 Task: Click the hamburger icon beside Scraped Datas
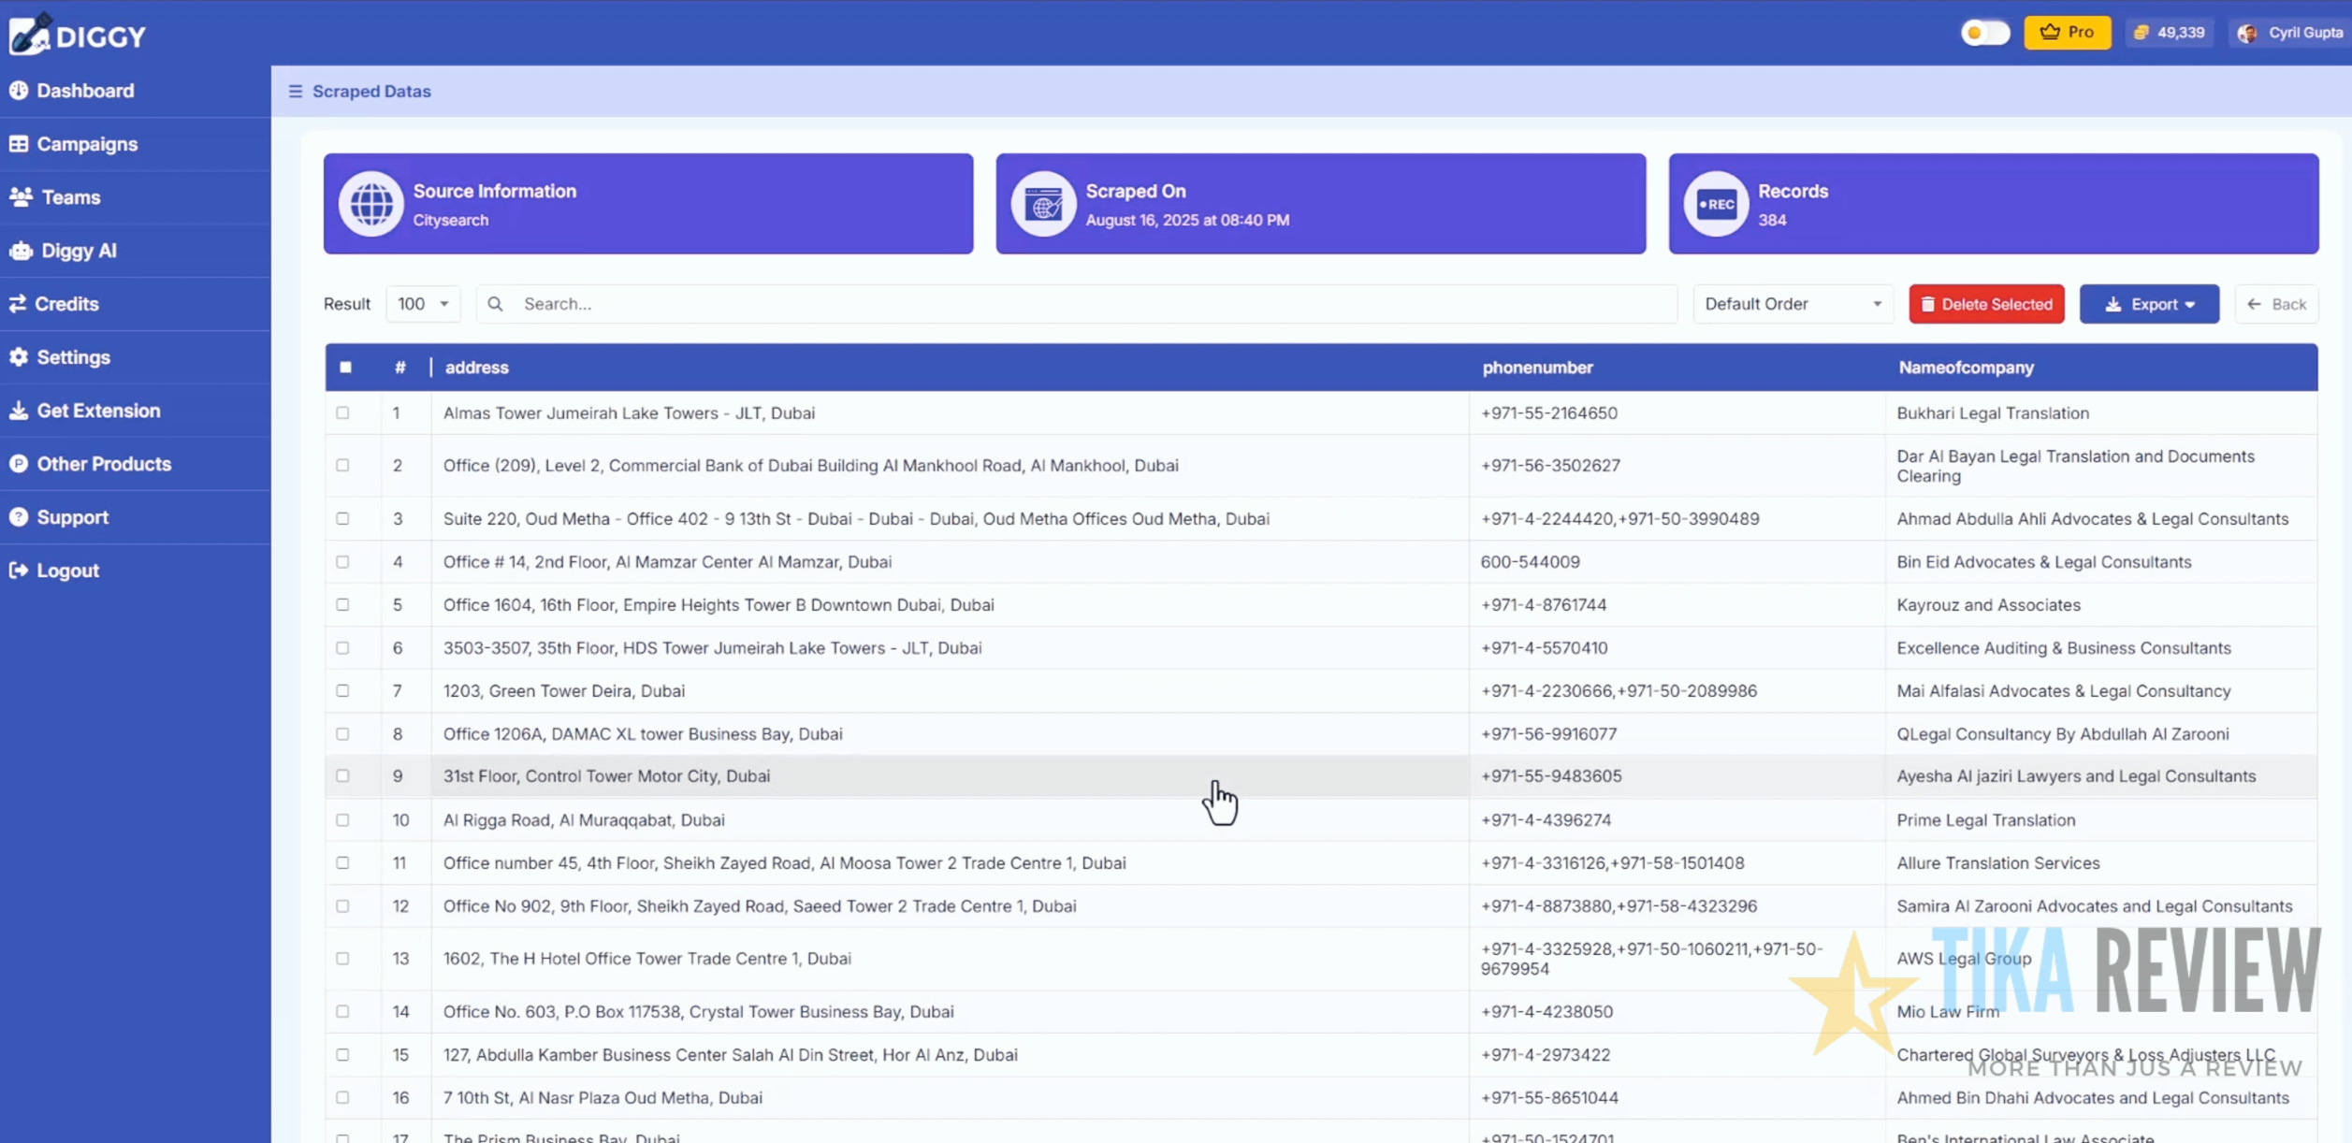296,91
